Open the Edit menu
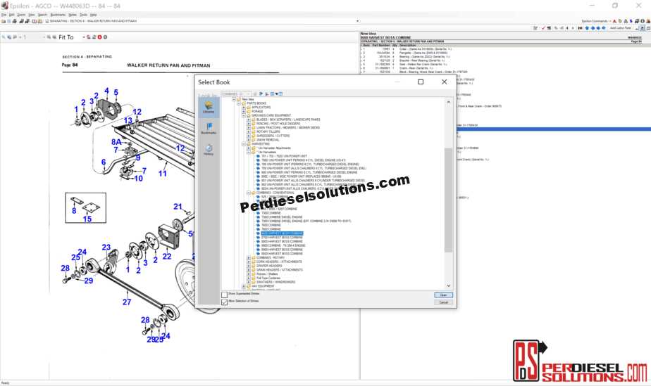The width and height of the screenshot is (651, 386). 11,15
